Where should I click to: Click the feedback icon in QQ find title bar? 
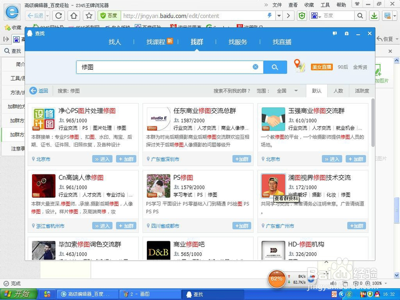(x=335, y=34)
